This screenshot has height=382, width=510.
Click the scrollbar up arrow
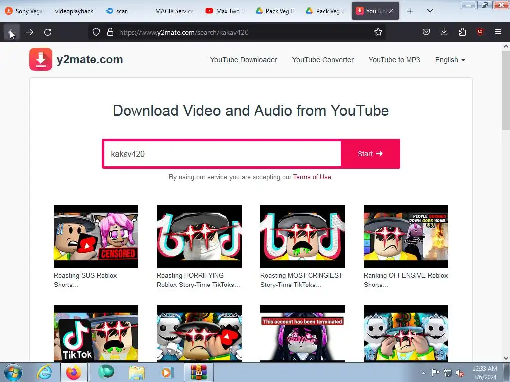506,46
